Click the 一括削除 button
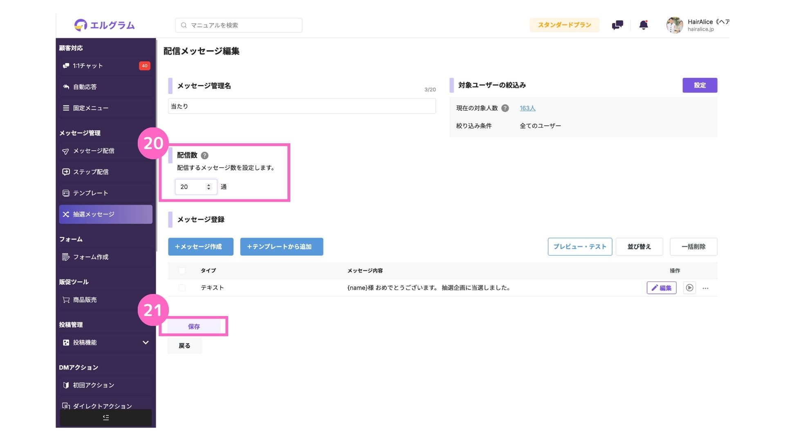The height and width of the screenshot is (441, 785). tap(693, 247)
